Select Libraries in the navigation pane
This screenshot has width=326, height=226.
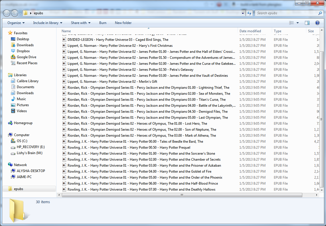20,75
